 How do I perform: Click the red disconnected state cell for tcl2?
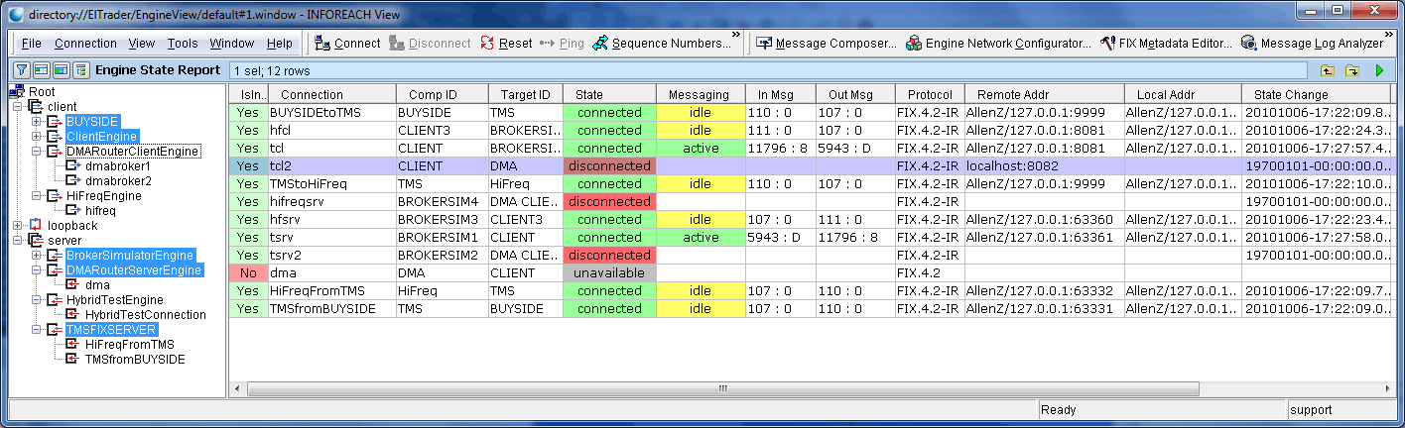(609, 166)
